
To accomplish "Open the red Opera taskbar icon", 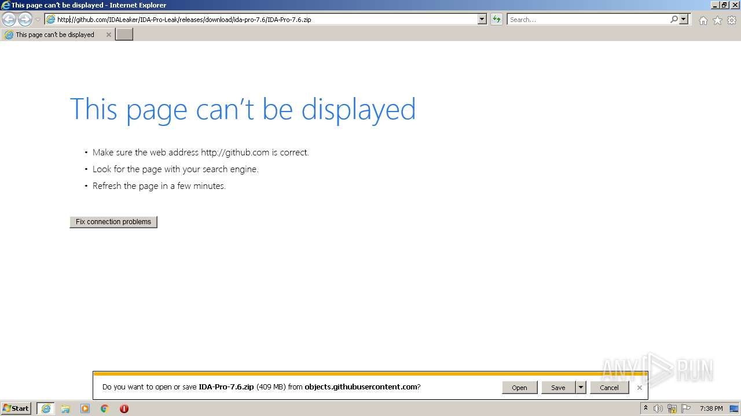I will 124,408.
